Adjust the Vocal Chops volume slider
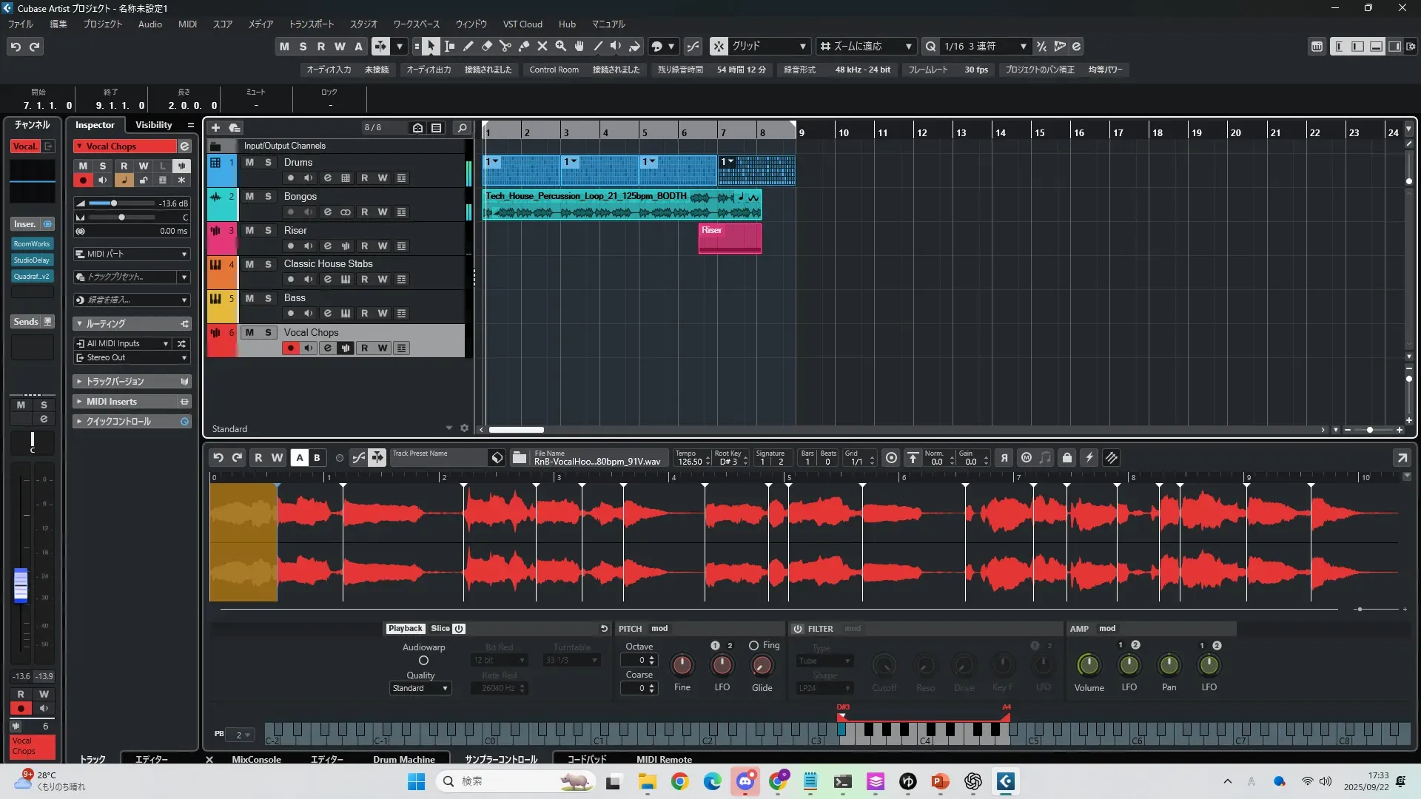This screenshot has height=799, width=1421. pyautogui.click(x=114, y=203)
